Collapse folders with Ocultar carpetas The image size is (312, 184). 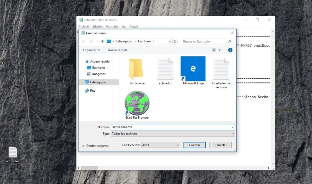95,146
